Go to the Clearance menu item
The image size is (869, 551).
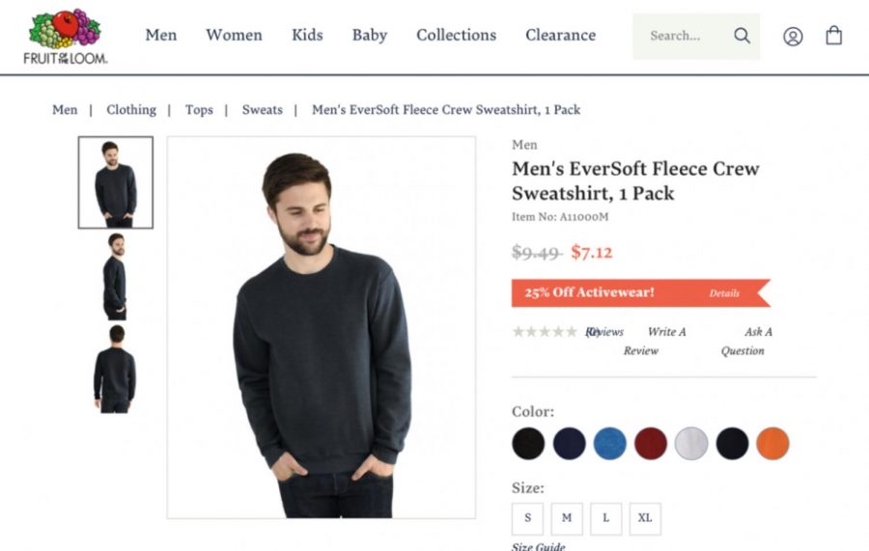click(560, 35)
